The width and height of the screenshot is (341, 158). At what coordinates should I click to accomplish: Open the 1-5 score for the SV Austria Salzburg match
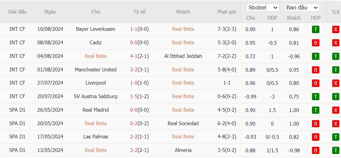(x=134, y=96)
